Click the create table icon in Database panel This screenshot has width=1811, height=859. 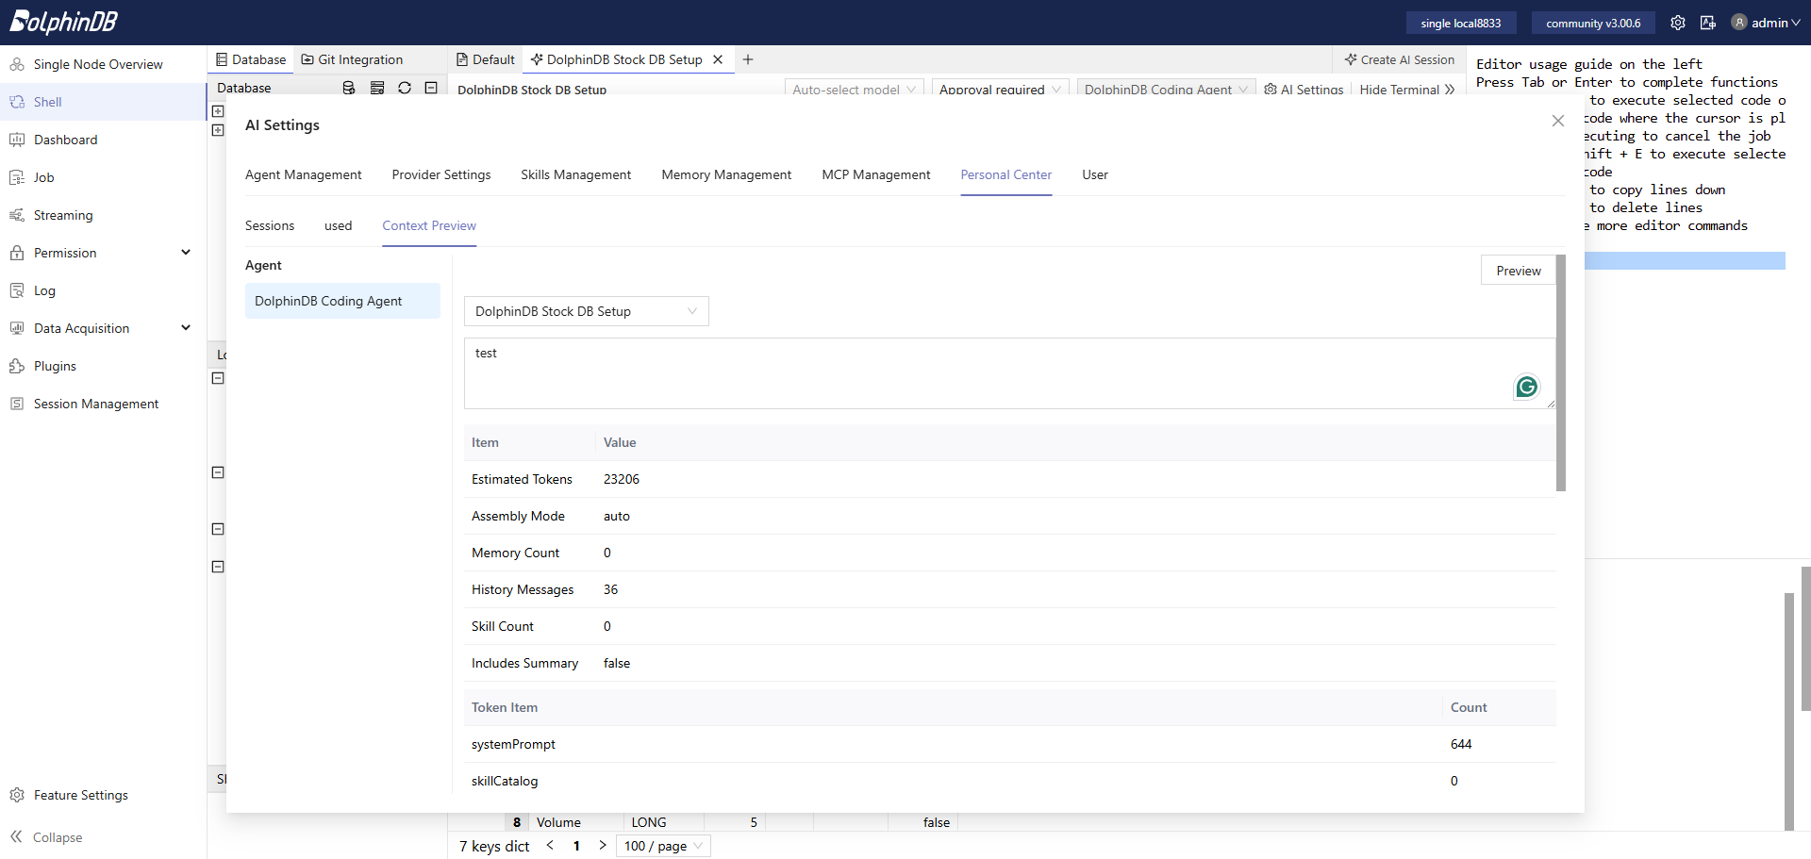(377, 88)
